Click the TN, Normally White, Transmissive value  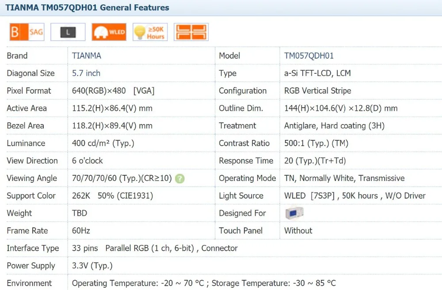click(x=344, y=178)
